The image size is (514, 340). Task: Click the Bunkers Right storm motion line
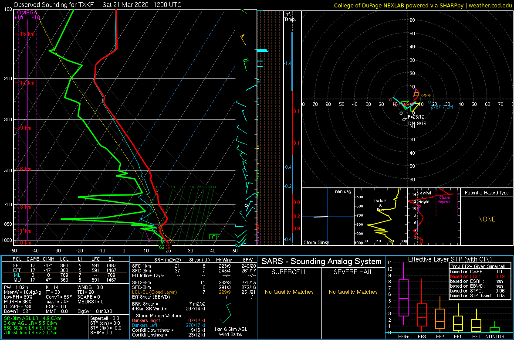(x=169, y=320)
